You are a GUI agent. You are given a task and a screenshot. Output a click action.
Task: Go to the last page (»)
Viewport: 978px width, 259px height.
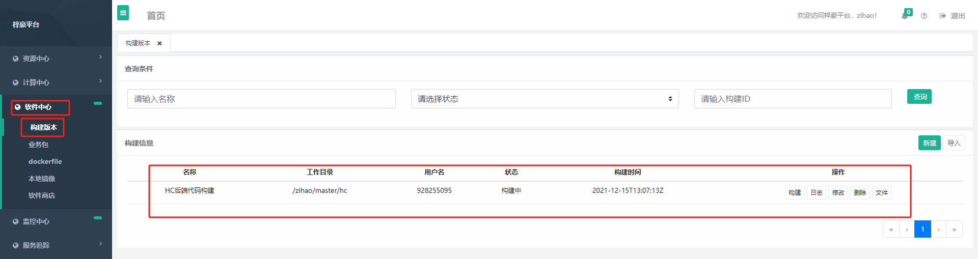(954, 229)
